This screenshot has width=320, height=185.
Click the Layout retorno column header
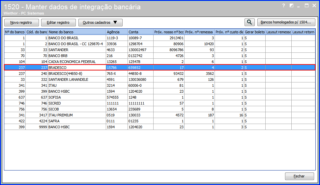point(303,32)
